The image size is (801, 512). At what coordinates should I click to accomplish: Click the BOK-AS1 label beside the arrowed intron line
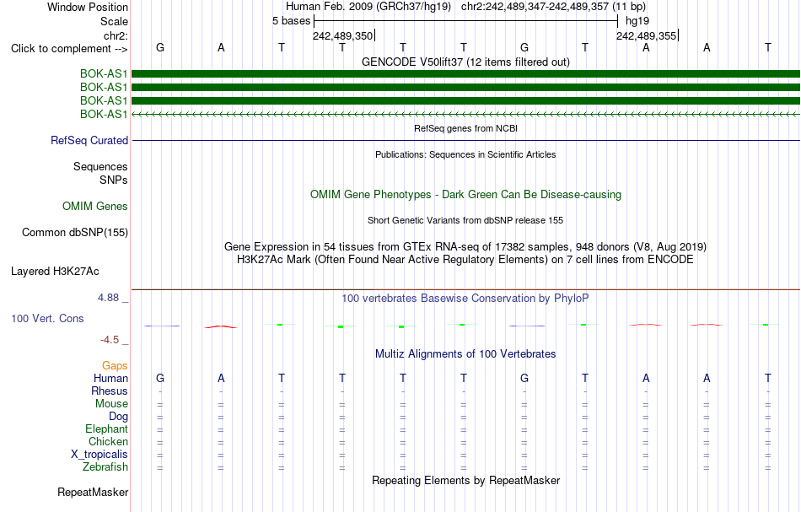coord(104,114)
